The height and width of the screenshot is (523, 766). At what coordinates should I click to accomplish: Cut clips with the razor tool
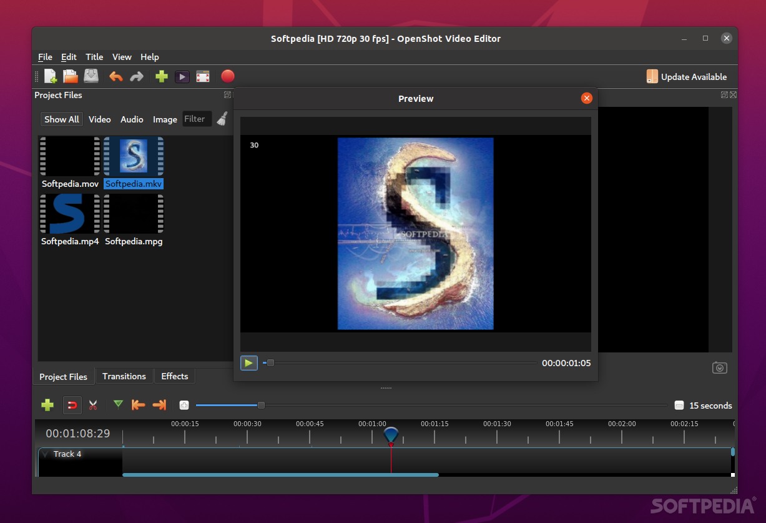(x=93, y=405)
